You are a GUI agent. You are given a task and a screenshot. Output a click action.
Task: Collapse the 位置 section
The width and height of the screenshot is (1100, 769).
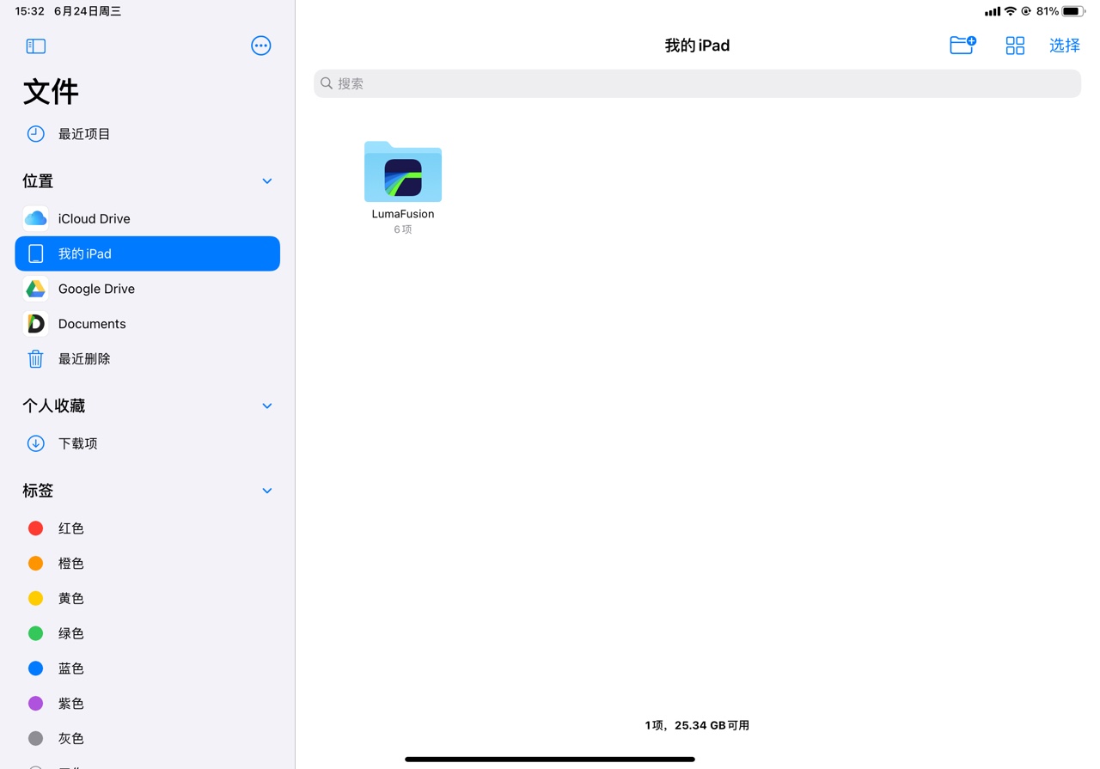point(266,181)
